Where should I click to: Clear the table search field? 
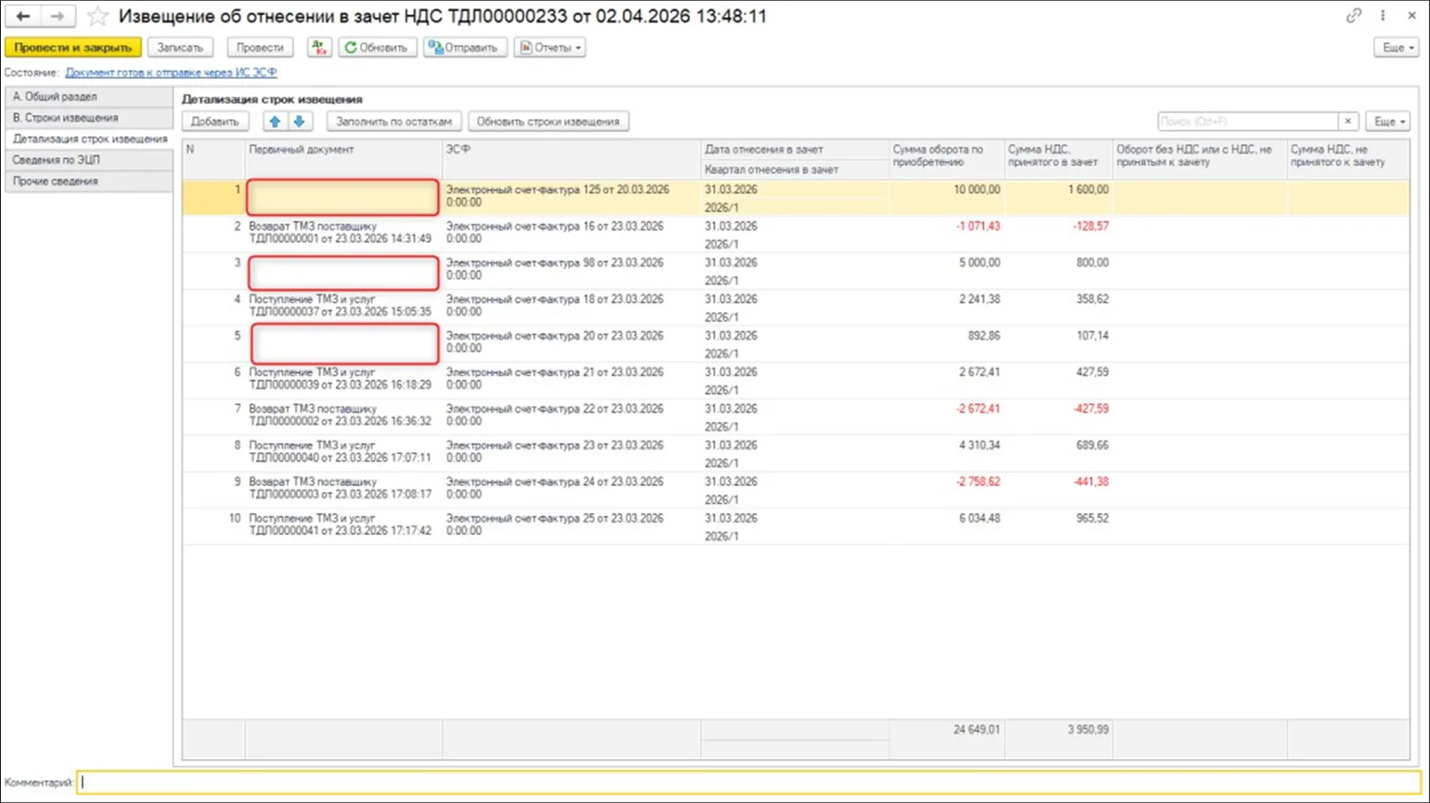pos(1348,122)
